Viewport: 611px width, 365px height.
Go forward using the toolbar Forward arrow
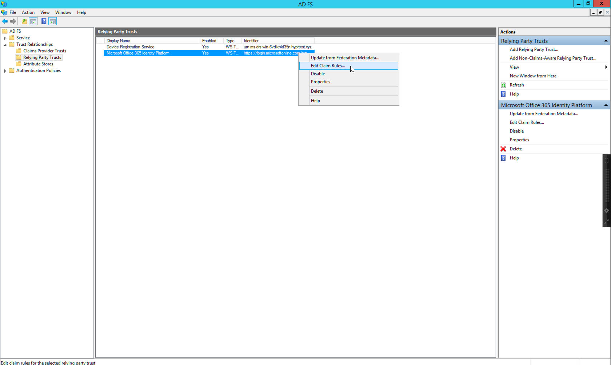click(x=13, y=21)
